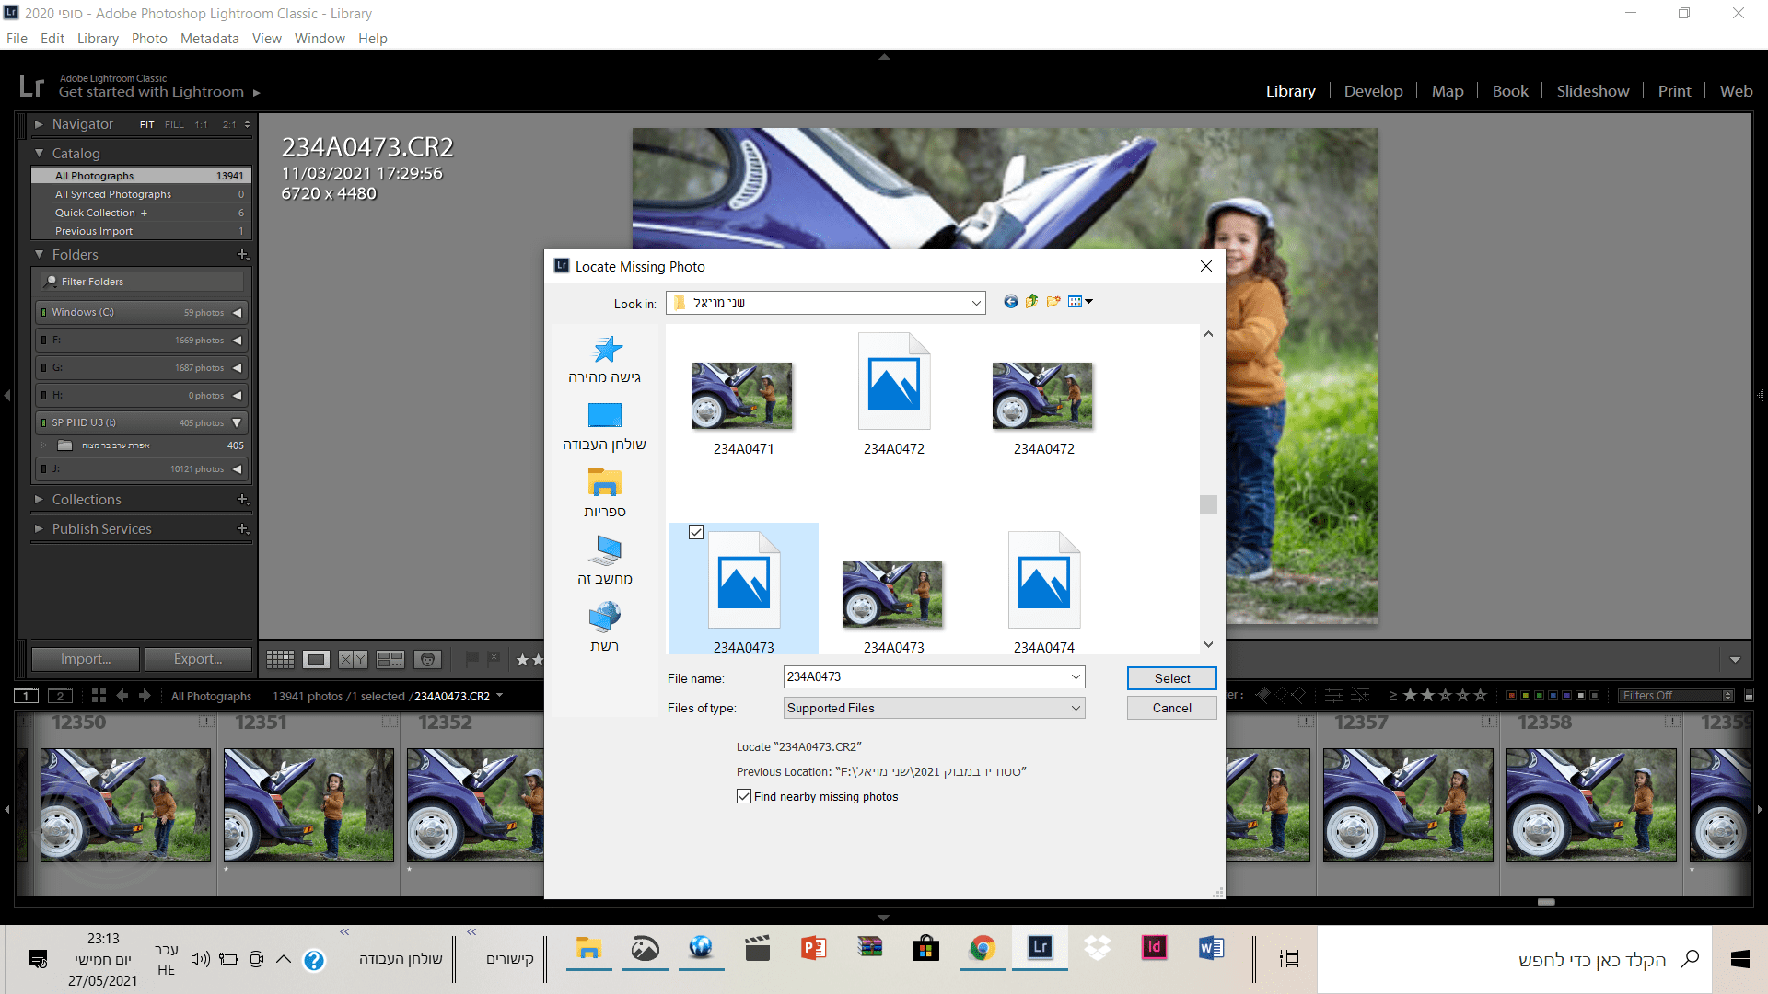Open Compare view XY icon
This screenshot has width=1768, height=994.
353,659
